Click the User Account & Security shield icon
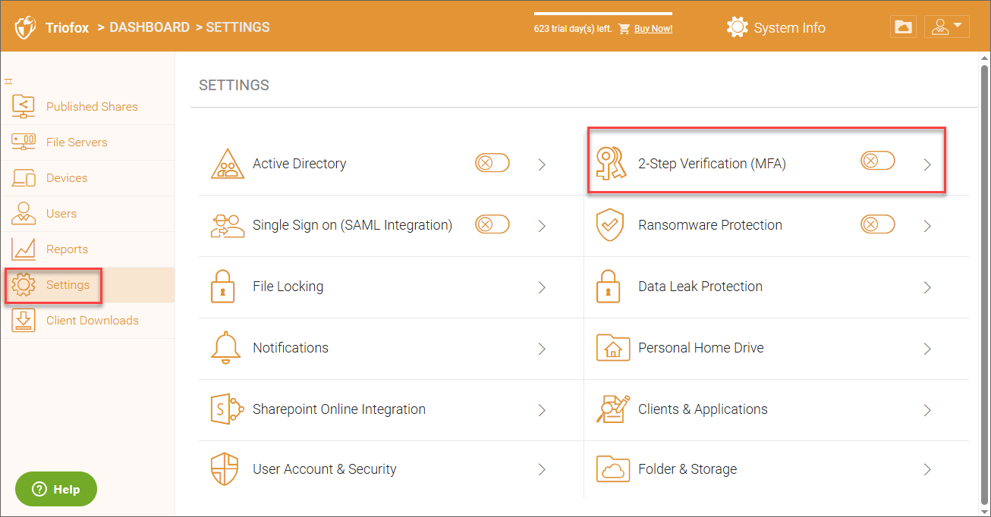Image resolution: width=991 pixels, height=517 pixels. 225,469
